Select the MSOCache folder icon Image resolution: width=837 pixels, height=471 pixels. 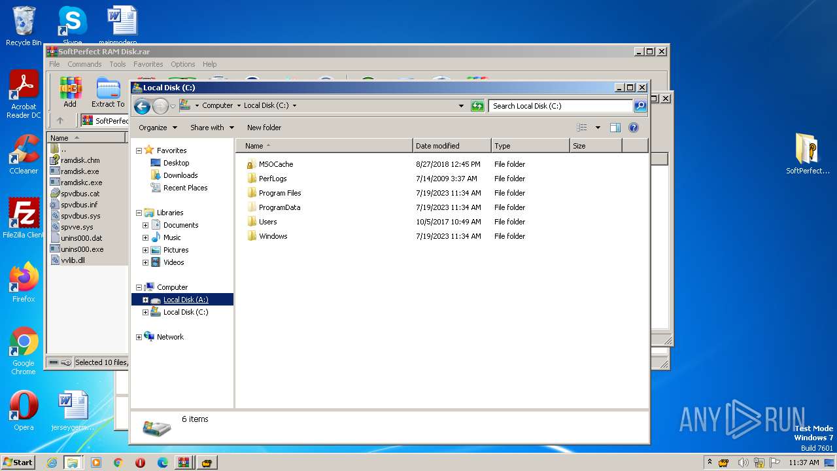tap(252, 164)
